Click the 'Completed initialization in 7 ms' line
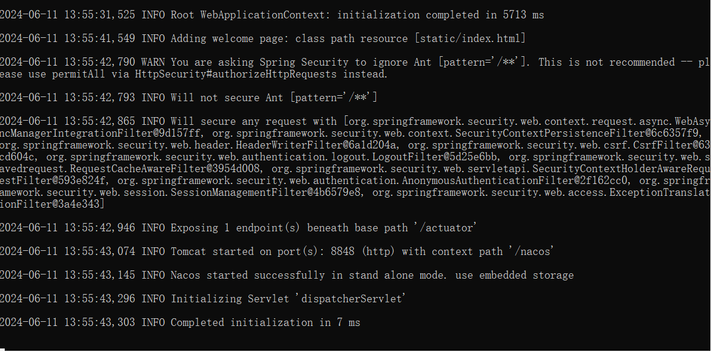711x352 pixels. (265, 322)
